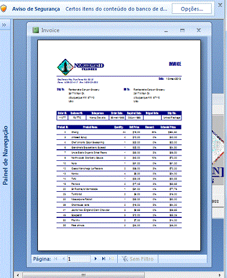The width and height of the screenshot is (227, 278).
Task: Click the horizontal scrollbar left arrow
Action: pos(18,275)
